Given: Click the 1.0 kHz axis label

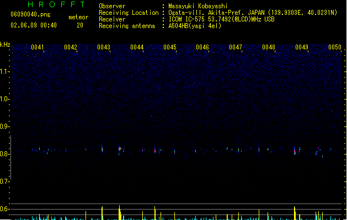Looking at the screenshot, I should point(5,99).
